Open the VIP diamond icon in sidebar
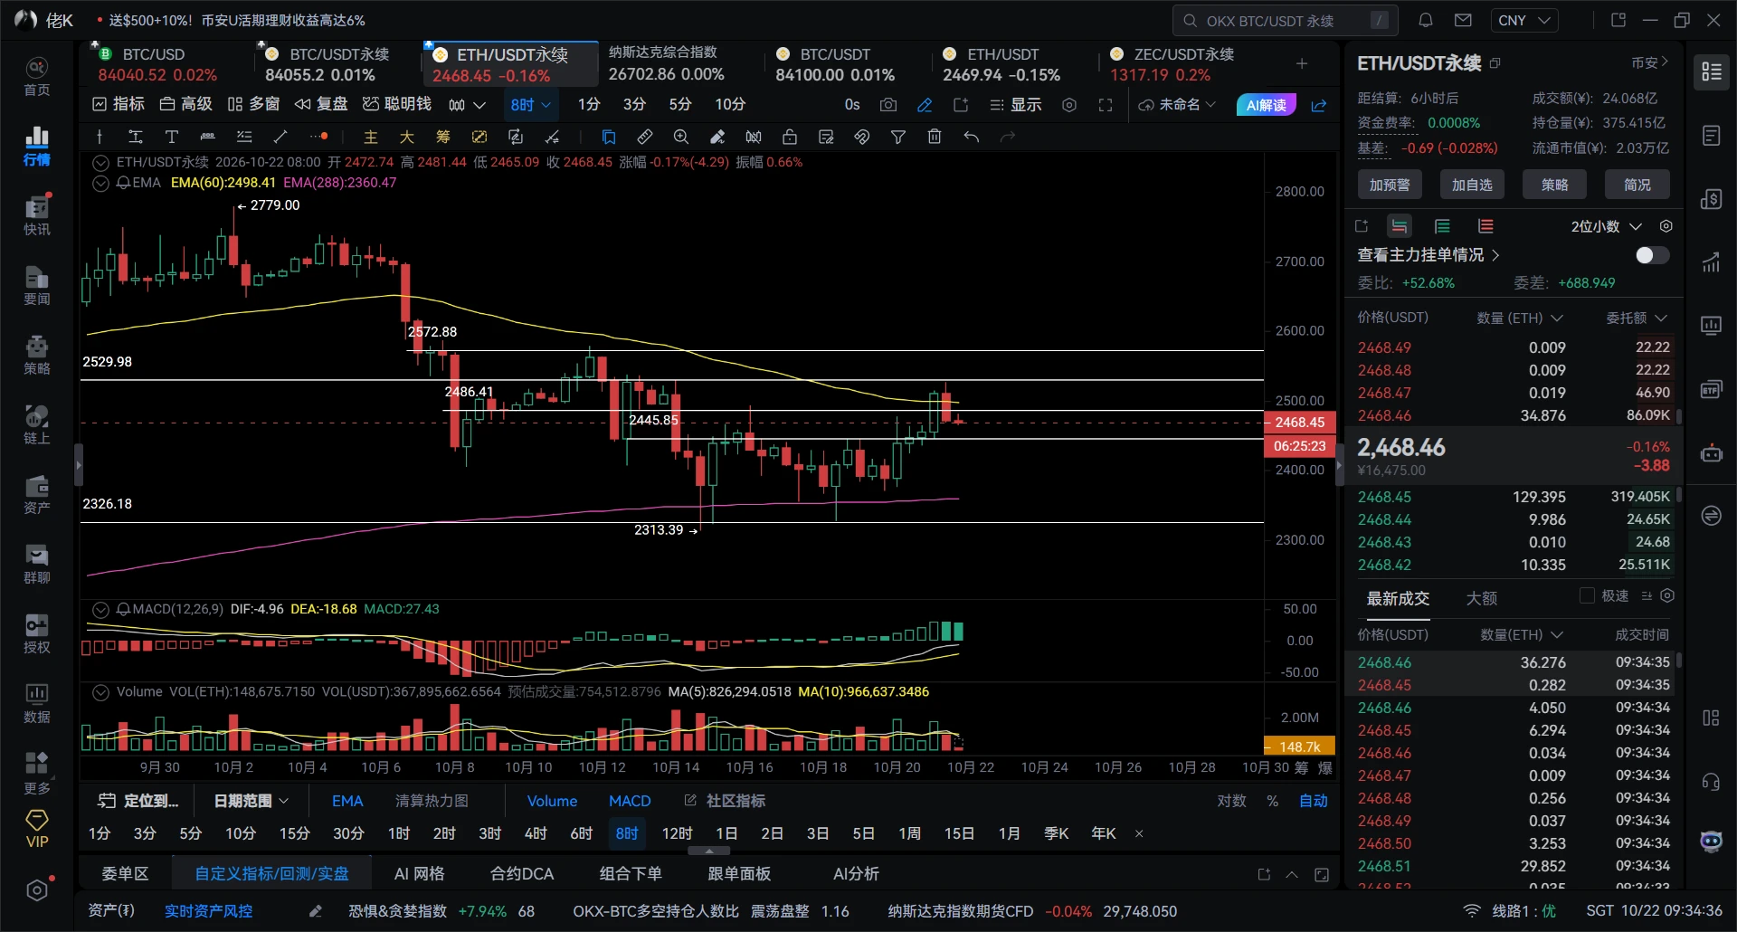 (36, 829)
